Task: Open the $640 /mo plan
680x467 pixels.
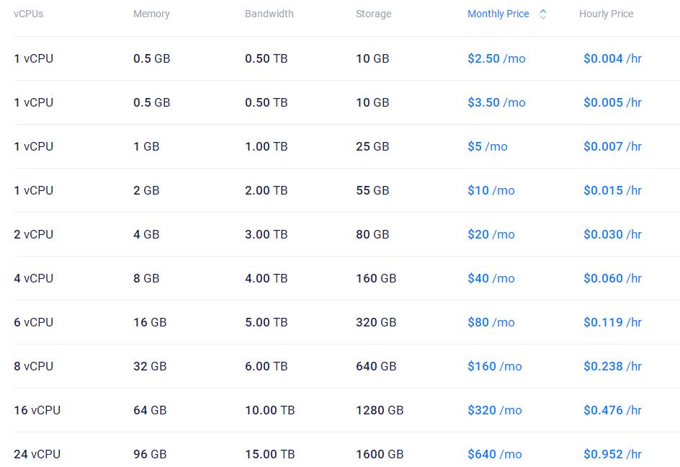Action: pos(494,455)
